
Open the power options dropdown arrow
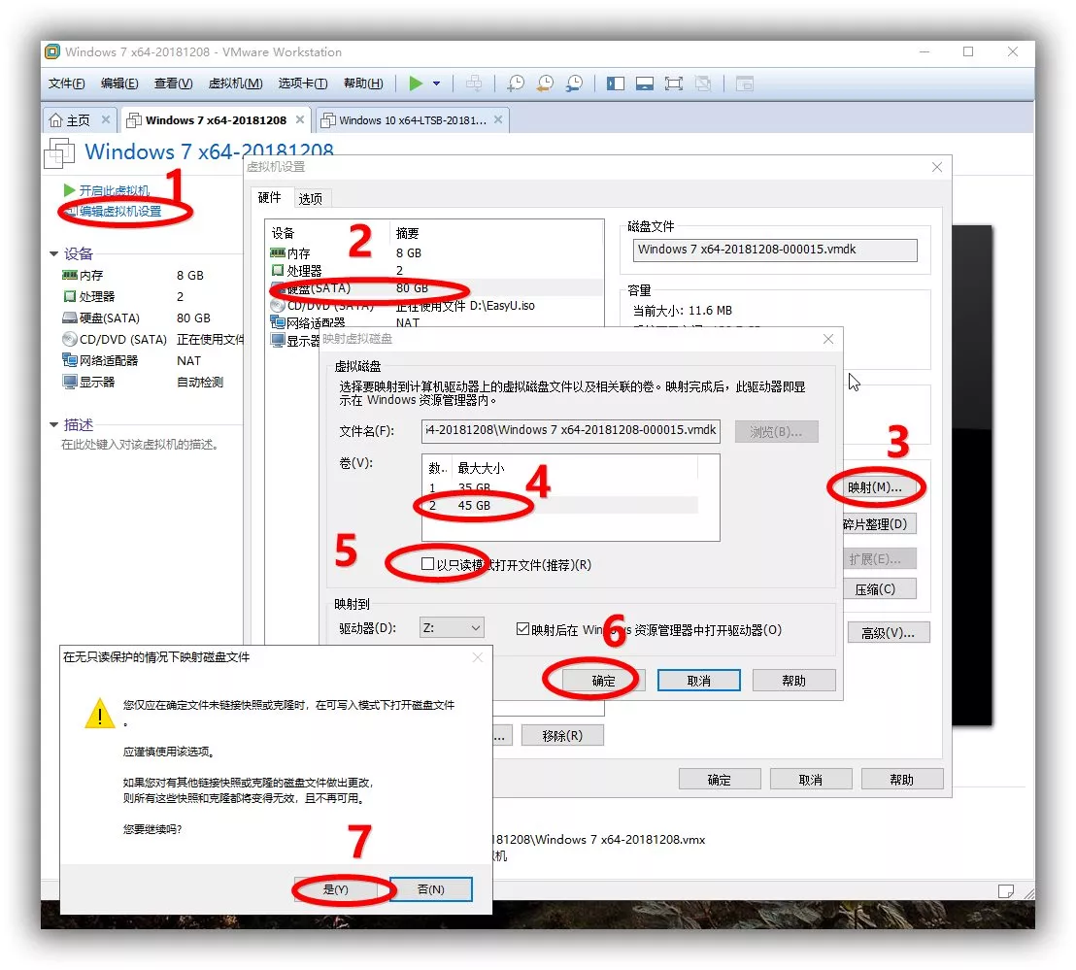pyautogui.click(x=436, y=84)
